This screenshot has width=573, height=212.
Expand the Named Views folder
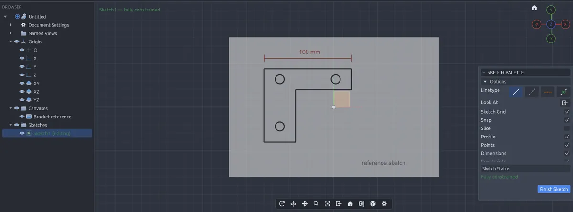point(11,33)
